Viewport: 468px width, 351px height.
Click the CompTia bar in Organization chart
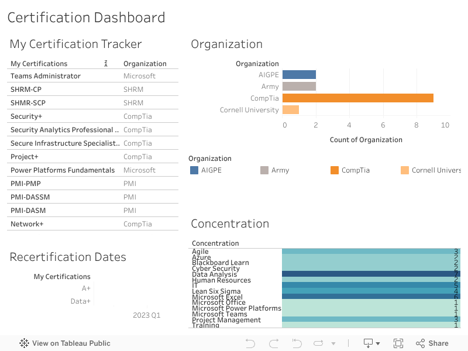point(357,98)
